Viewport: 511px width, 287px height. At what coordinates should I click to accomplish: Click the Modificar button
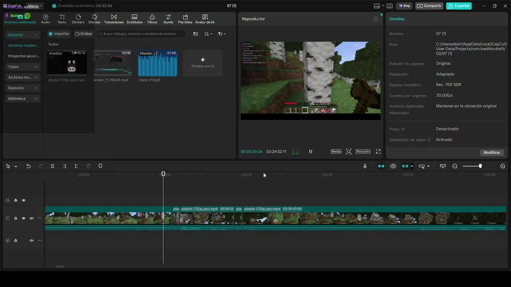click(492, 152)
